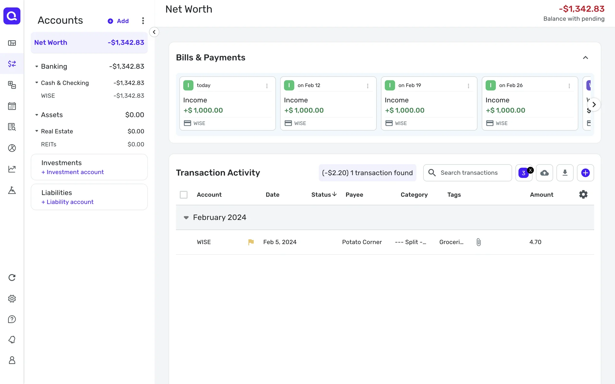Collapse the Banking accounts group

pyautogui.click(x=37, y=67)
